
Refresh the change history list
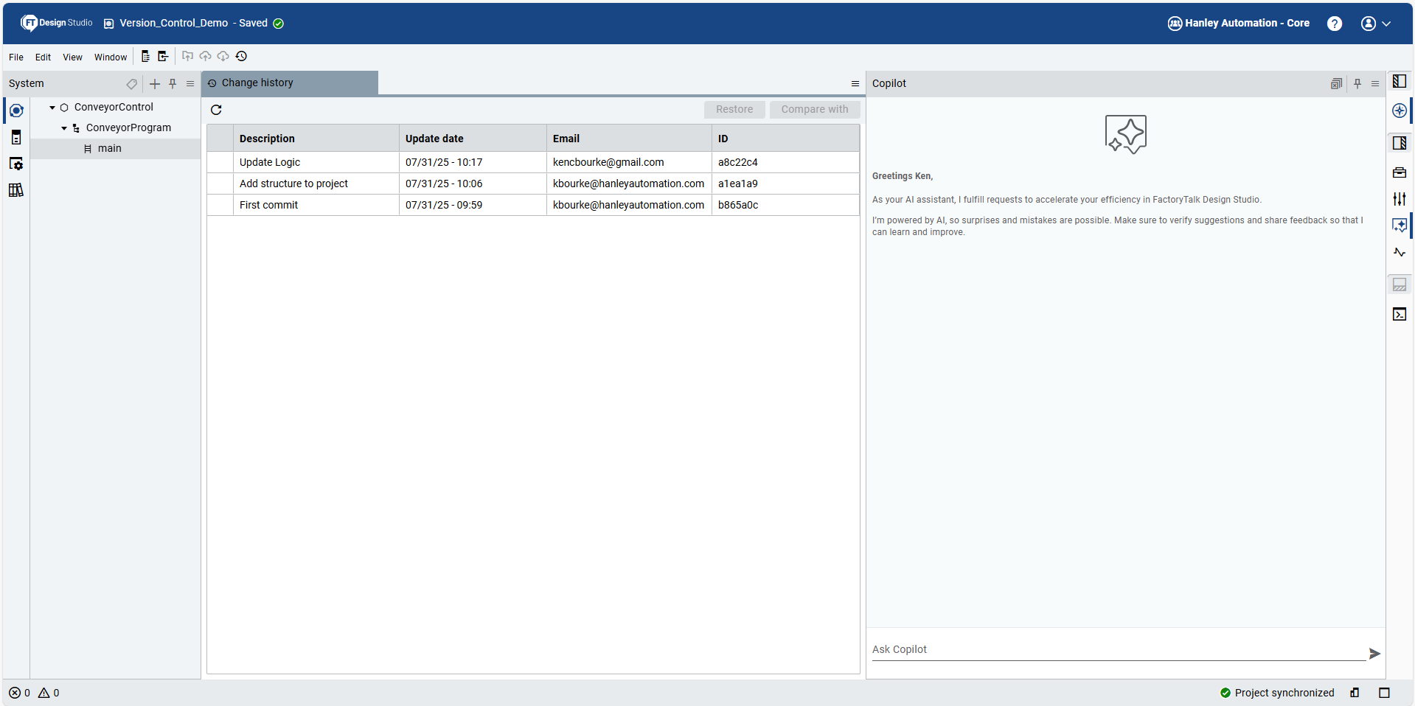coord(216,110)
